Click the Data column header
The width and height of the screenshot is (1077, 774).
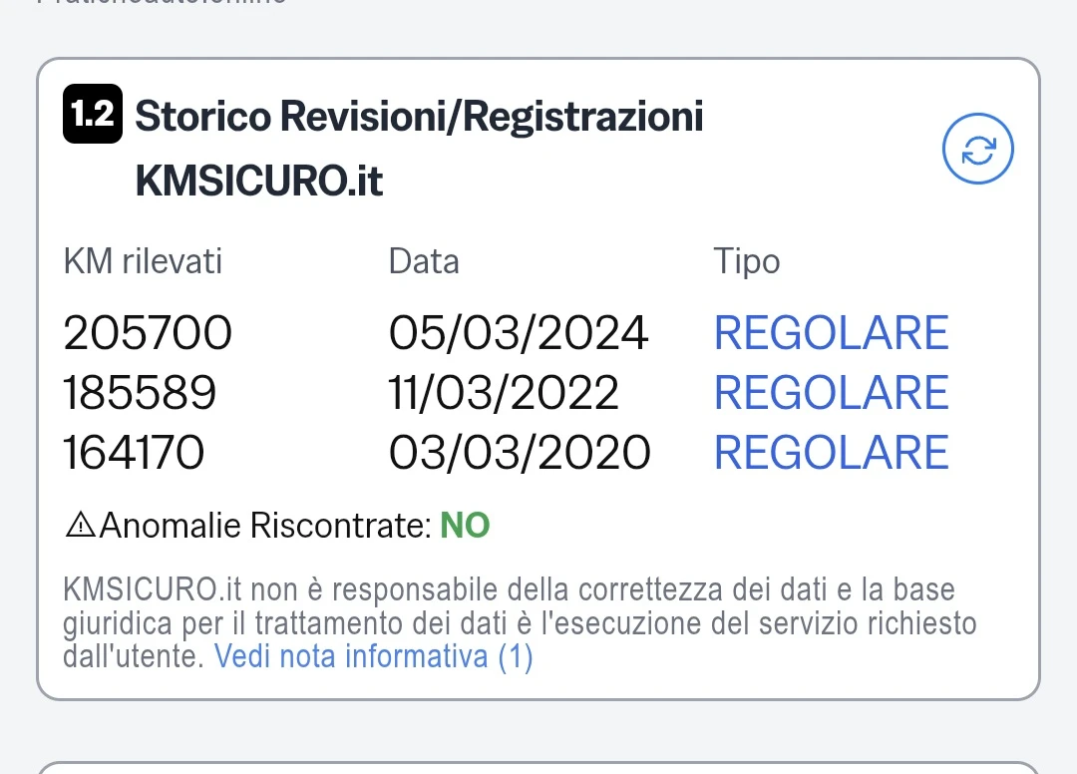pyautogui.click(x=424, y=261)
